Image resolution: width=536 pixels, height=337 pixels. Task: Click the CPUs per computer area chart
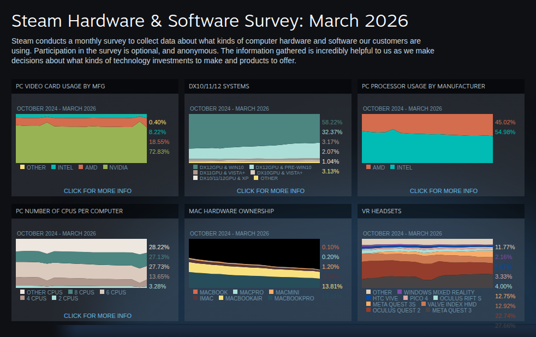(x=81, y=263)
